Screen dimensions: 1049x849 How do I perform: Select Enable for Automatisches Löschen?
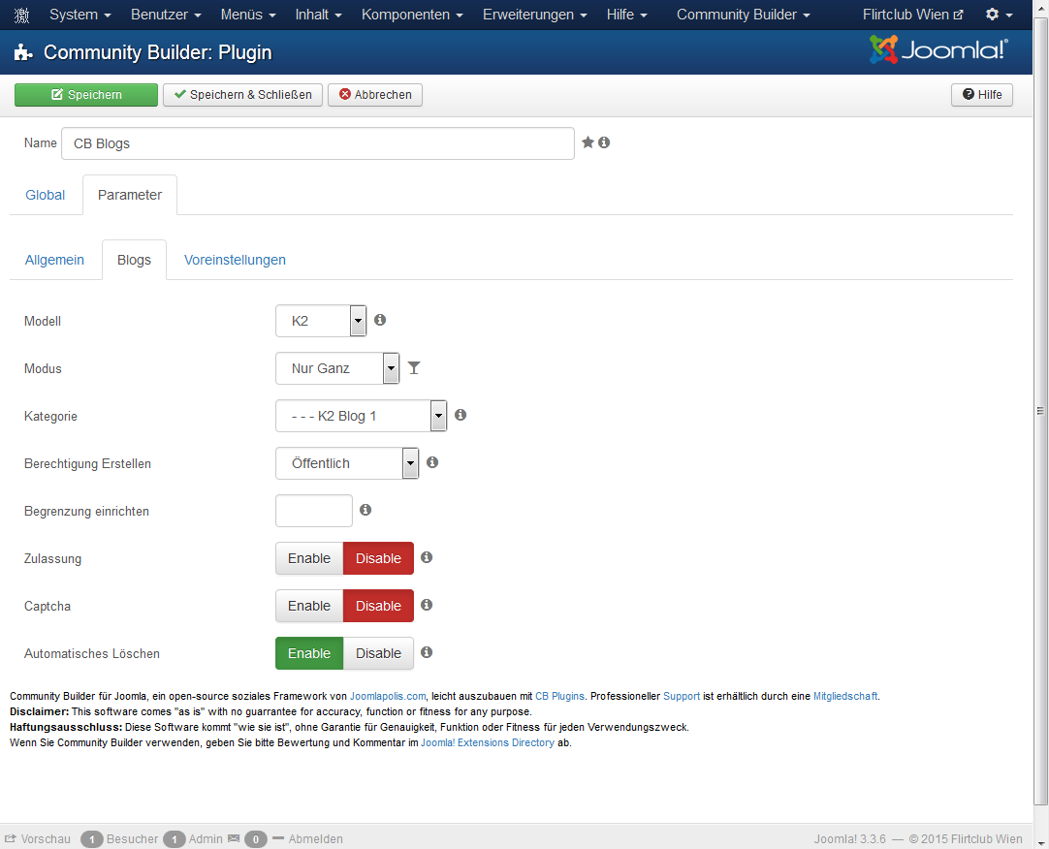pos(309,653)
